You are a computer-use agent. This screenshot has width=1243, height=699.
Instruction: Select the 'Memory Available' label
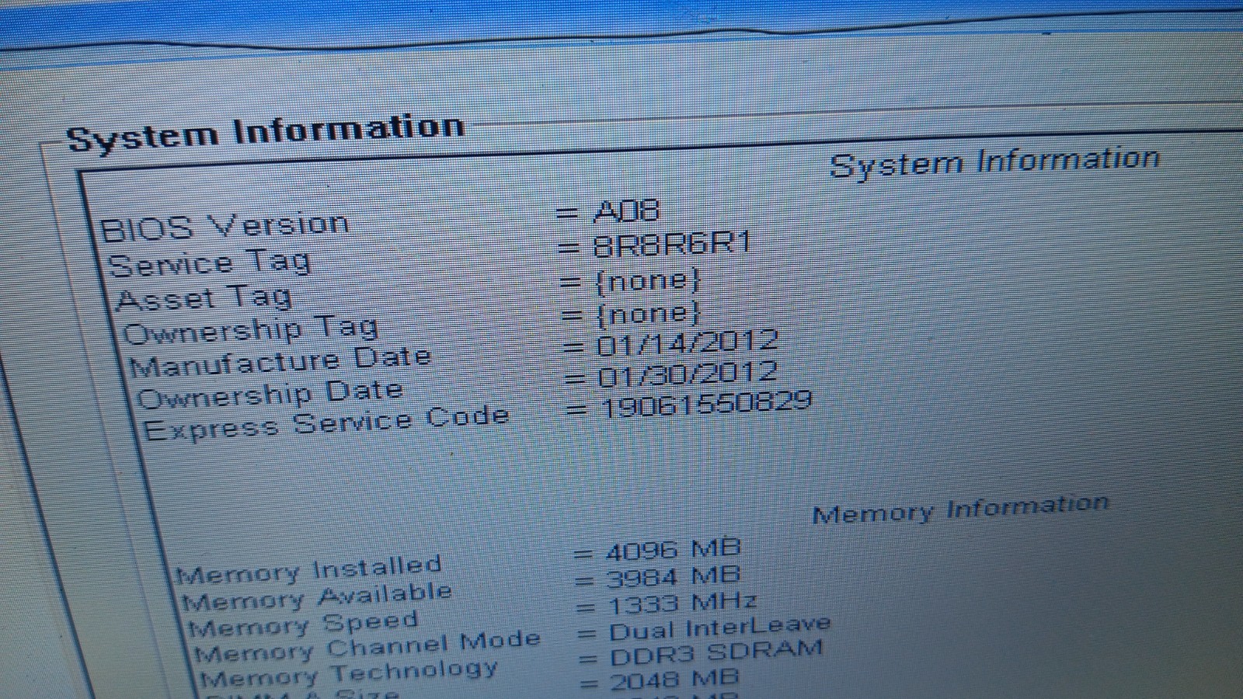pos(317,596)
